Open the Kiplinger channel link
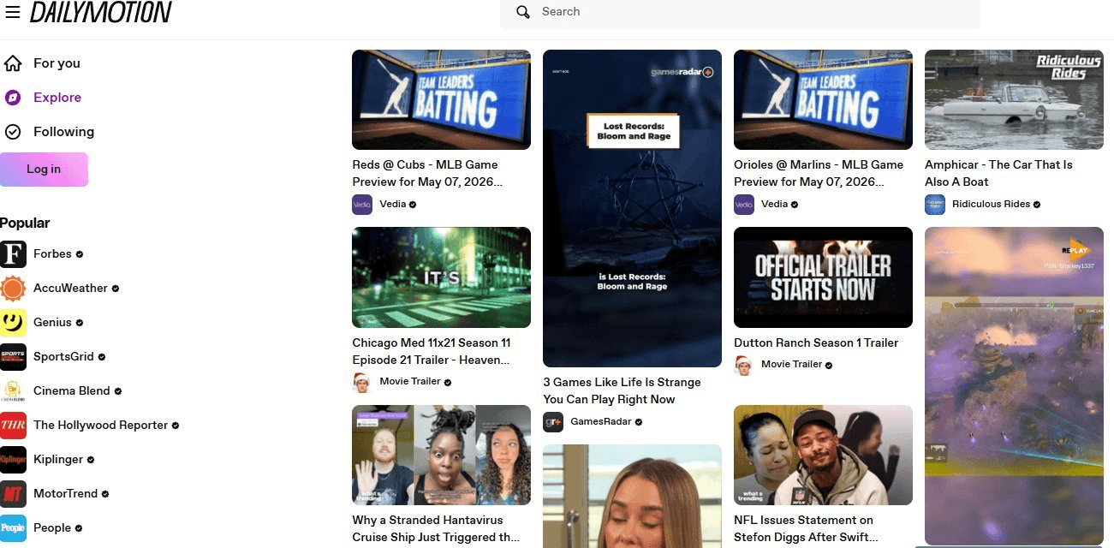 click(x=58, y=460)
